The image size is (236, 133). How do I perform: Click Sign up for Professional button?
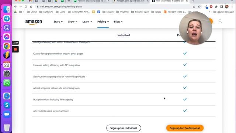pos(185,128)
